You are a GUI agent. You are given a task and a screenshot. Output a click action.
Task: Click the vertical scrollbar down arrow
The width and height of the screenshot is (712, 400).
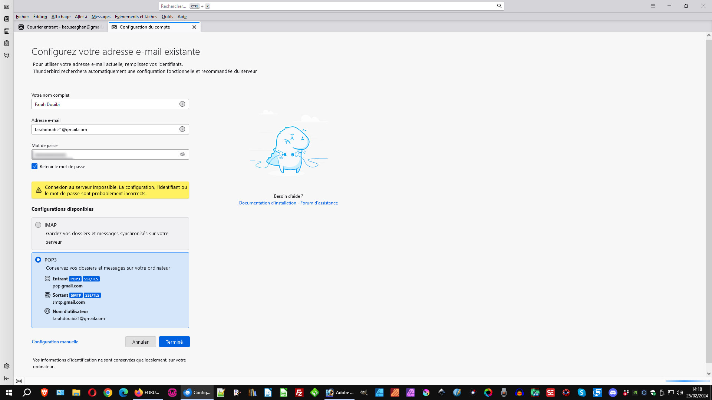point(709,374)
